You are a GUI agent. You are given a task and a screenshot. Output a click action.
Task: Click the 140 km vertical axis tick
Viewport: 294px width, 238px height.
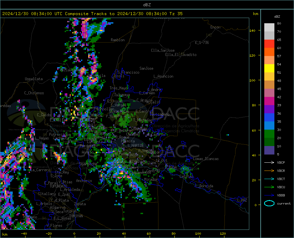[252, 30]
